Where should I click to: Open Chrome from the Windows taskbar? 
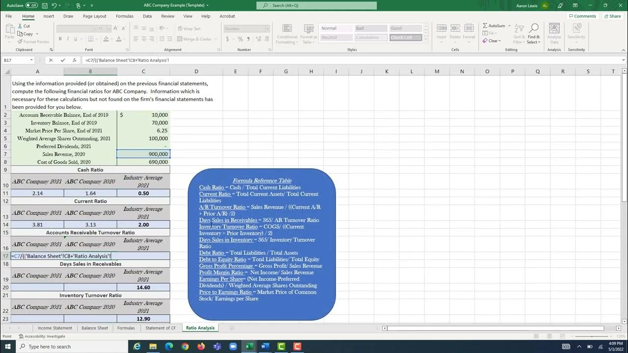click(185, 346)
